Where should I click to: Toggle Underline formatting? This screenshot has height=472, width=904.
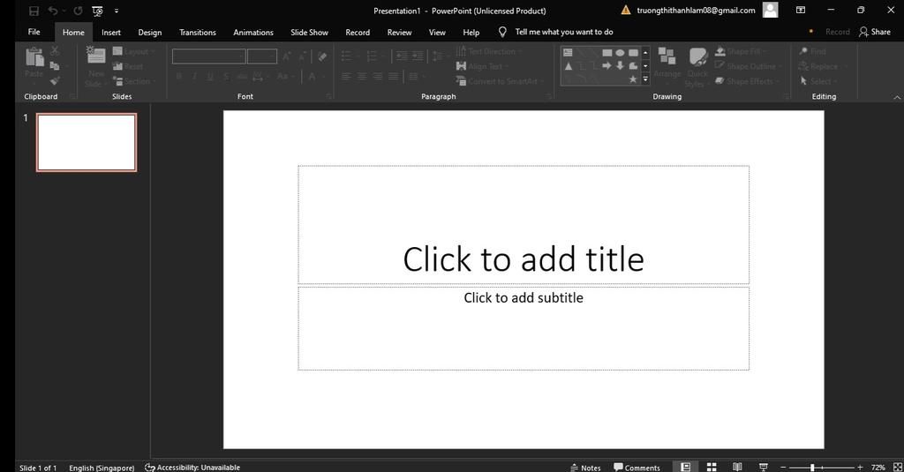[x=210, y=76]
